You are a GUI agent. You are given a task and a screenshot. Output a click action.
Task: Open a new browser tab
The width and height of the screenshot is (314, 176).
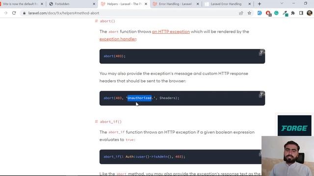tap(260, 4)
